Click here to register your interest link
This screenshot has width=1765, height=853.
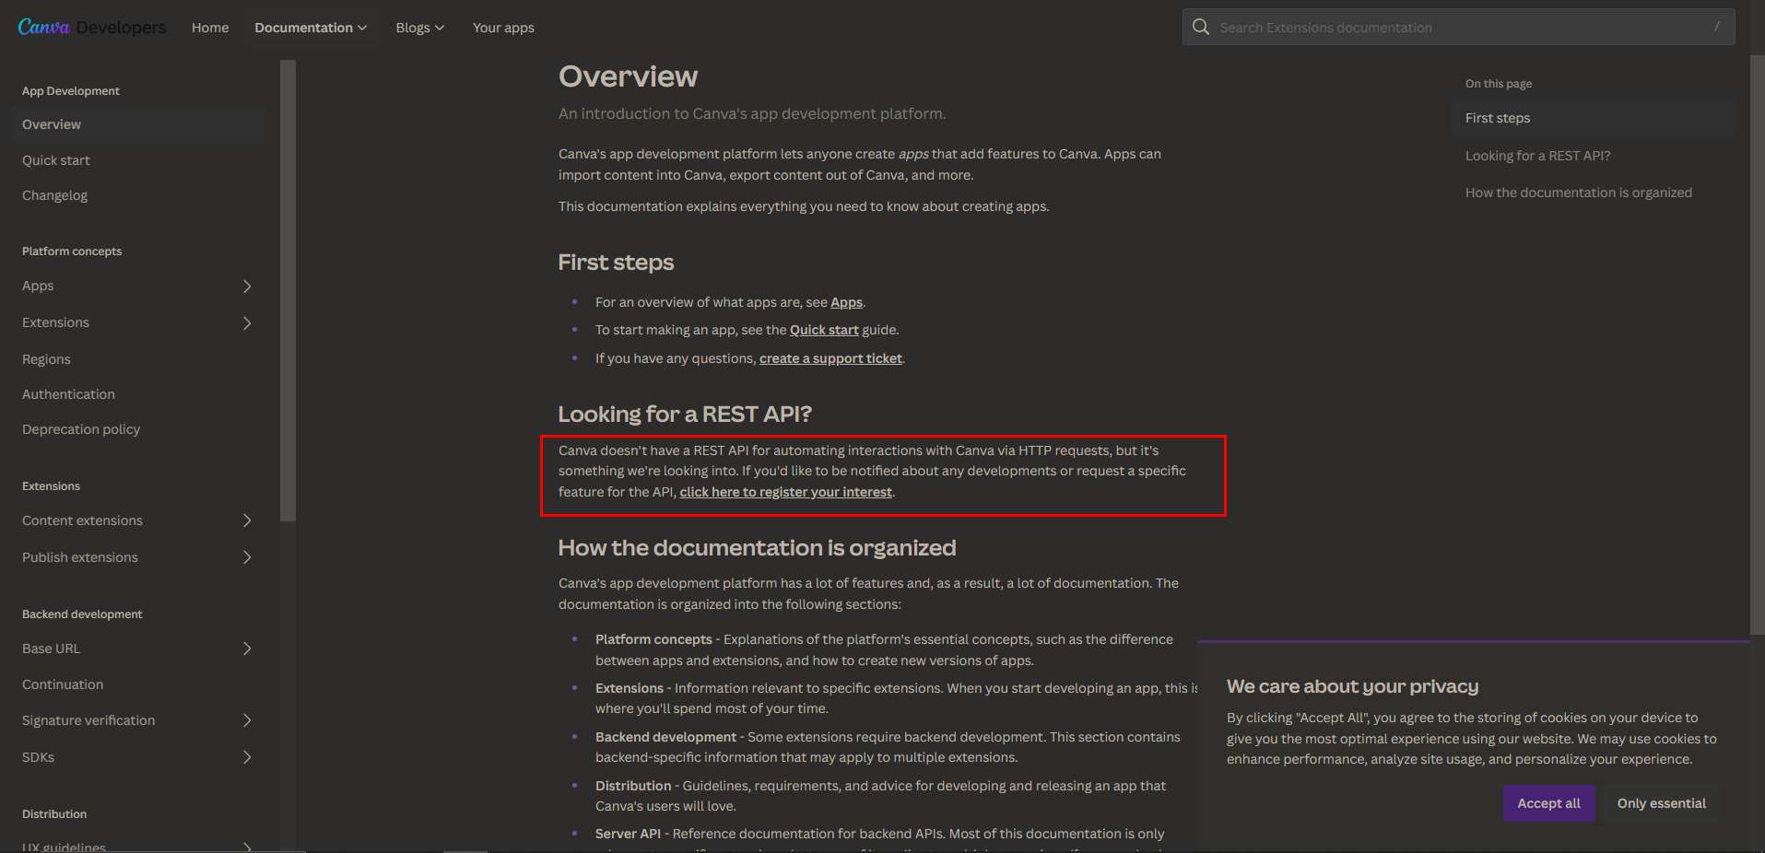pos(785,492)
